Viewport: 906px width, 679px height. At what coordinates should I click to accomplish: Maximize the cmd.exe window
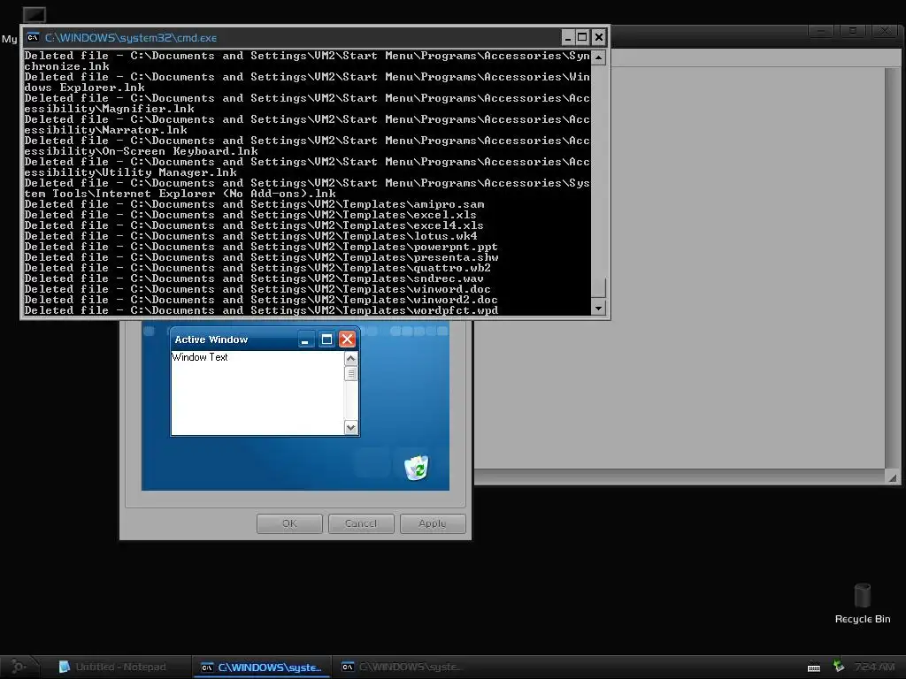click(583, 38)
